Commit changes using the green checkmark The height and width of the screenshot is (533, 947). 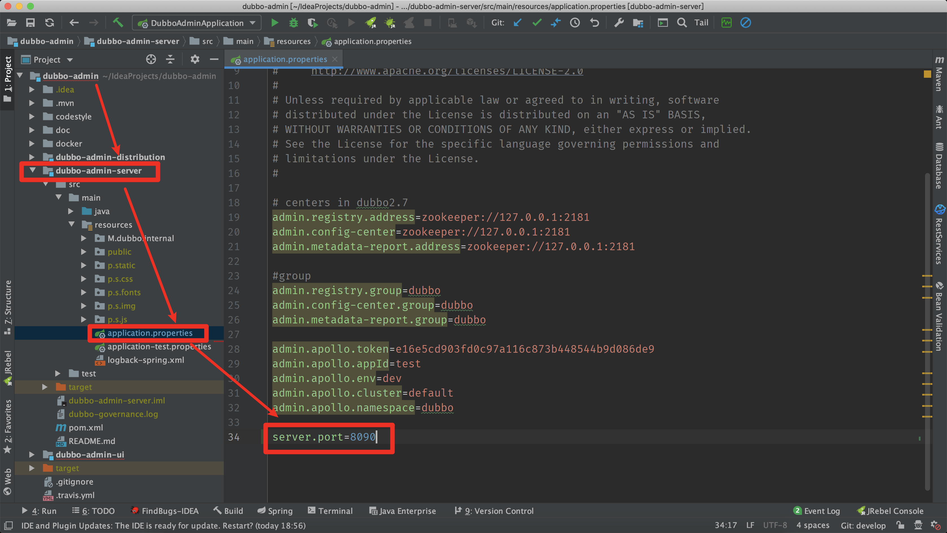[x=537, y=23]
